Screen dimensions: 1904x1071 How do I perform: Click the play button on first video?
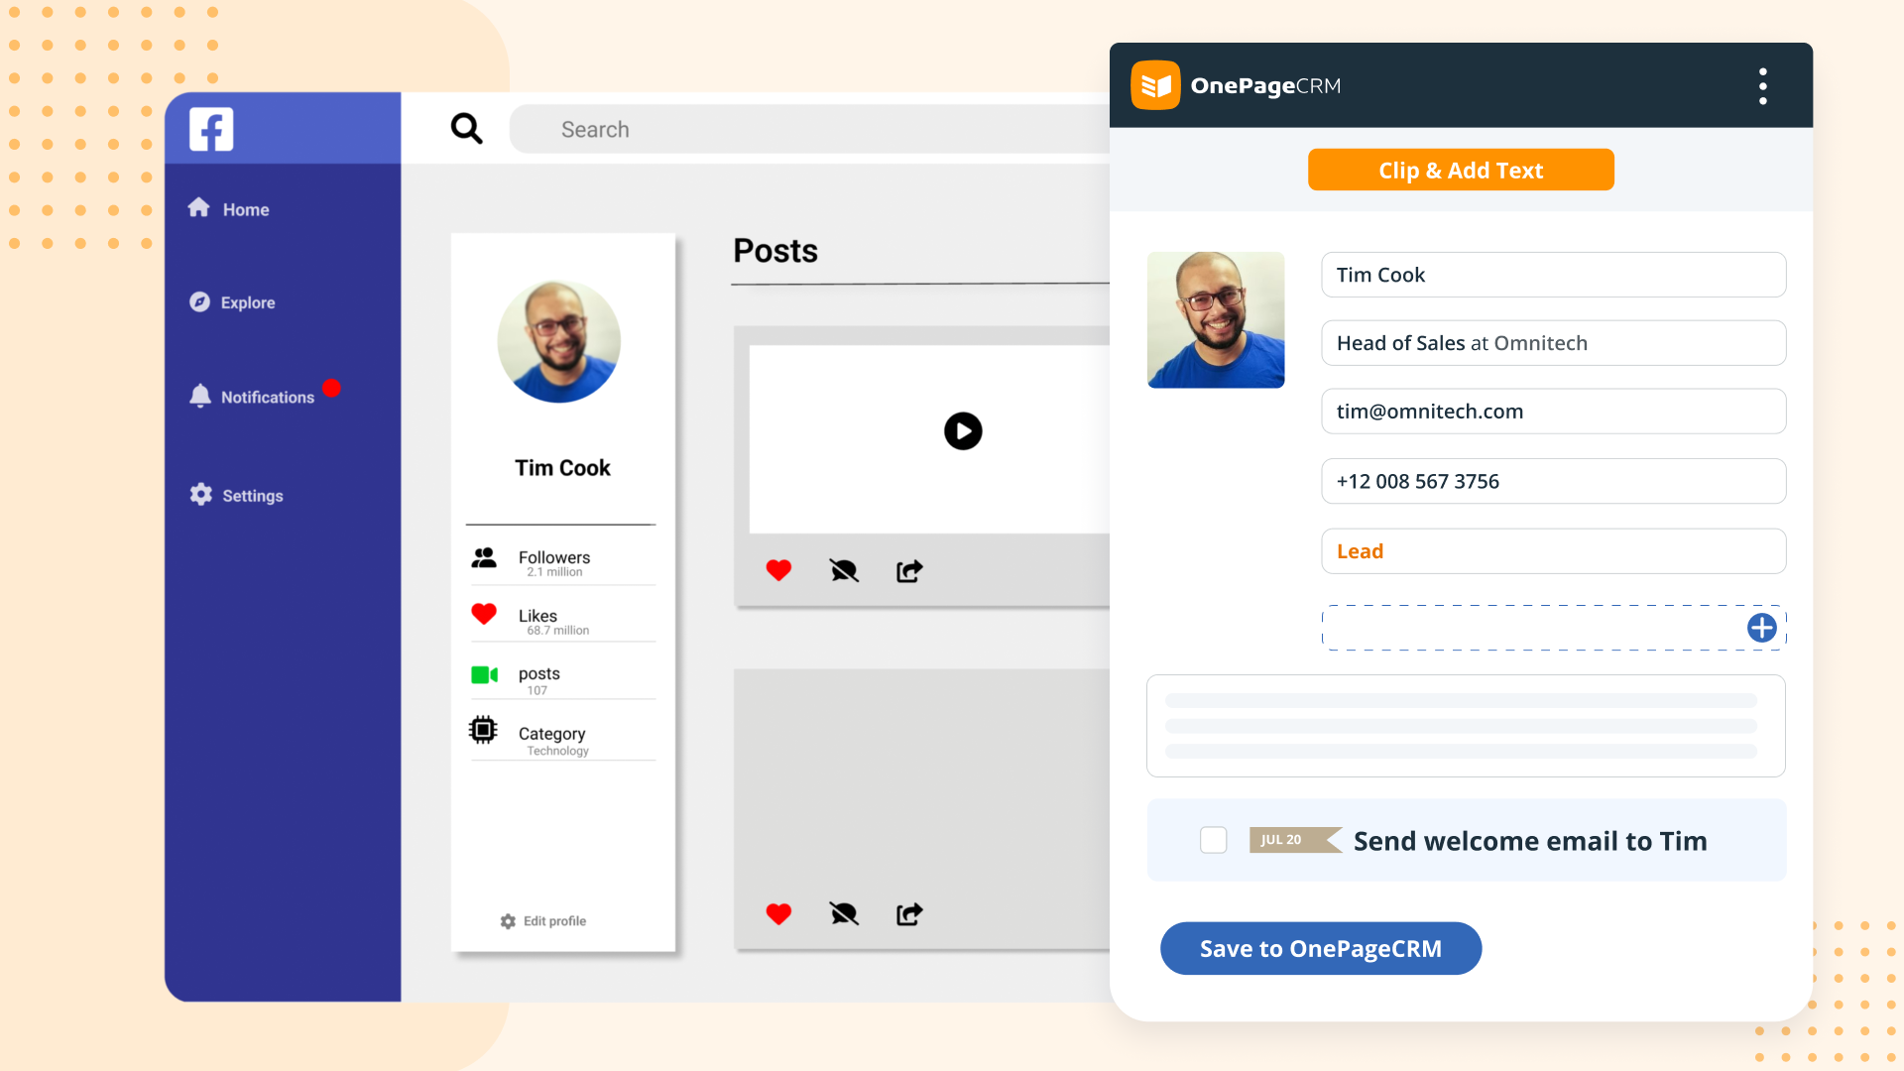tap(963, 430)
